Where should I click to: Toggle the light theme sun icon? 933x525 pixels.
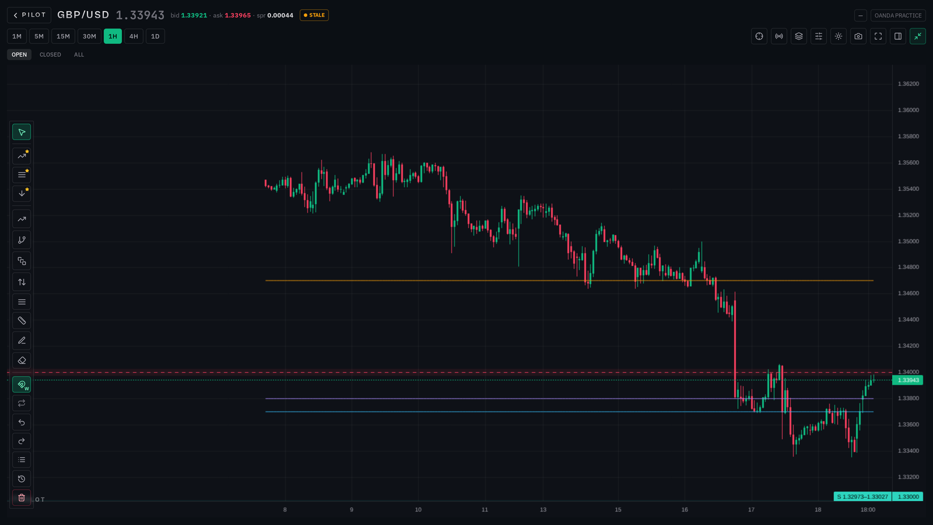click(x=839, y=36)
